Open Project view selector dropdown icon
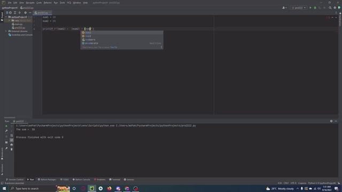 [x=7, y=13]
